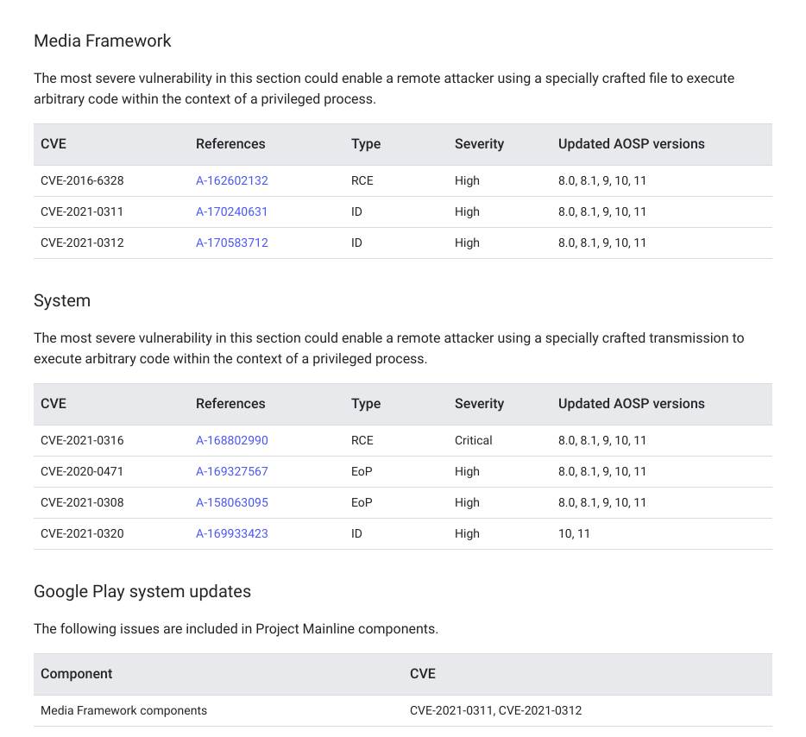Click the CVE-2020-0471 entry
Viewport: 806px width, 737px height.
coord(82,472)
